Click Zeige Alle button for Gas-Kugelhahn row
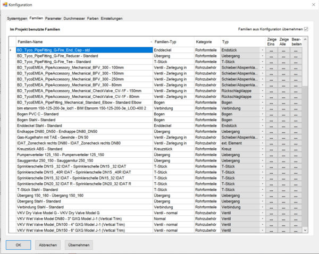 (283, 138)
